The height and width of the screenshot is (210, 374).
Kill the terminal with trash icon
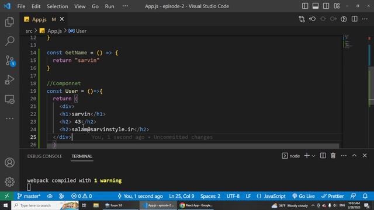tap(333, 156)
